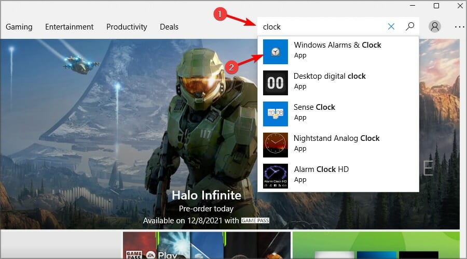Pick 'Alarm Clock HD' suggestion text
Image resolution: width=467 pixels, height=259 pixels.
pyautogui.click(x=321, y=169)
